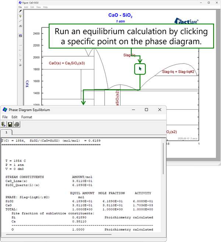
Task: Click the T-shaped text tool in sidebar
Action: pos(20,60)
